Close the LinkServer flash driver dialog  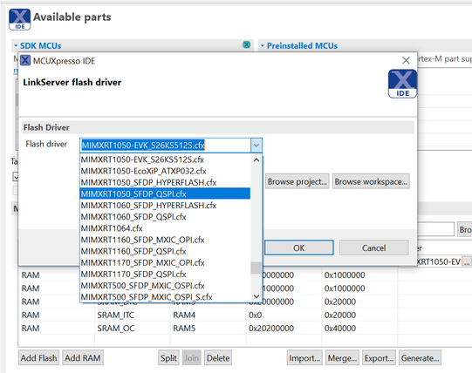tap(406, 60)
